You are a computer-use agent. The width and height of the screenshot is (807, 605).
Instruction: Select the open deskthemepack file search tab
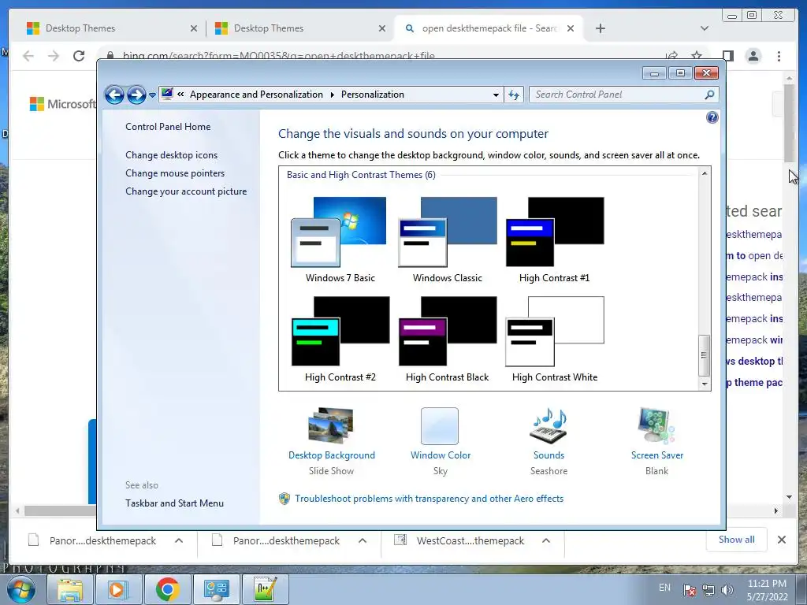488,28
